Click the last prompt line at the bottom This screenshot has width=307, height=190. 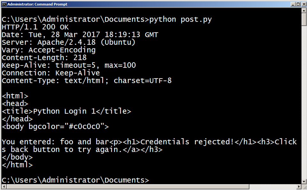coord(75,180)
